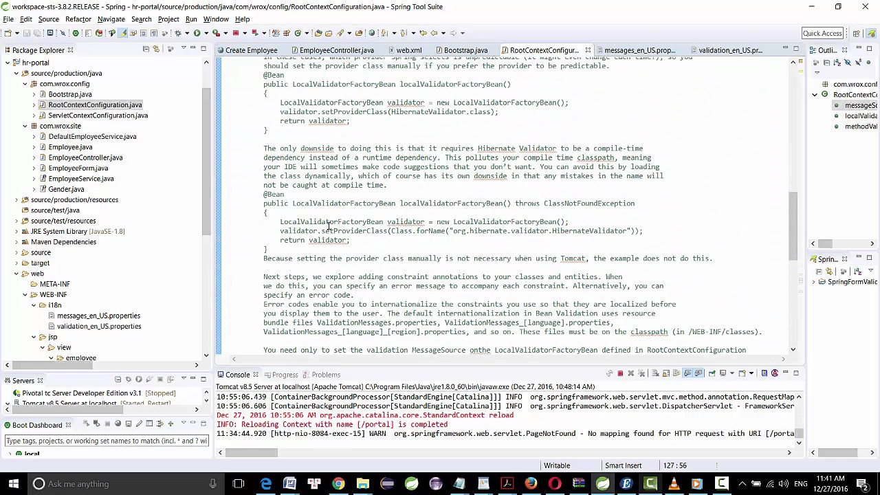The height and width of the screenshot is (495, 880).
Task: Collapse the hr-portal project node
Action: (8, 63)
